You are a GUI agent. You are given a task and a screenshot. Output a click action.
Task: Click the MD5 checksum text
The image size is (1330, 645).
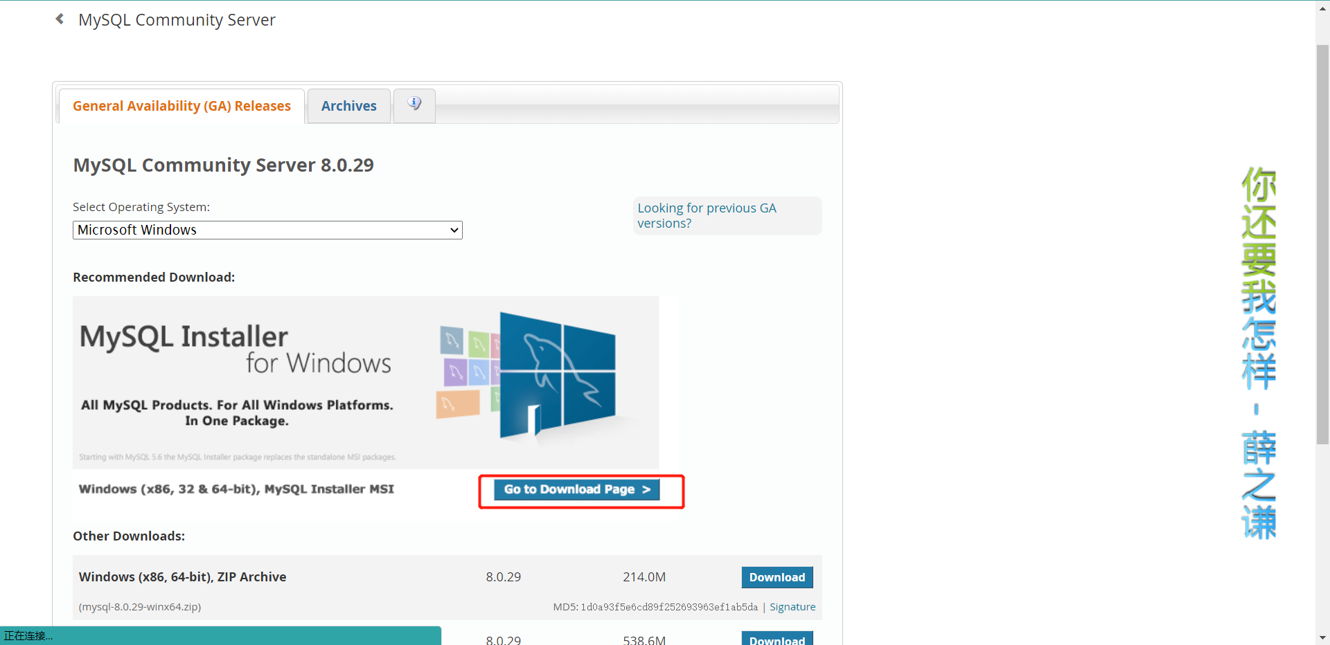click(655, 607)
